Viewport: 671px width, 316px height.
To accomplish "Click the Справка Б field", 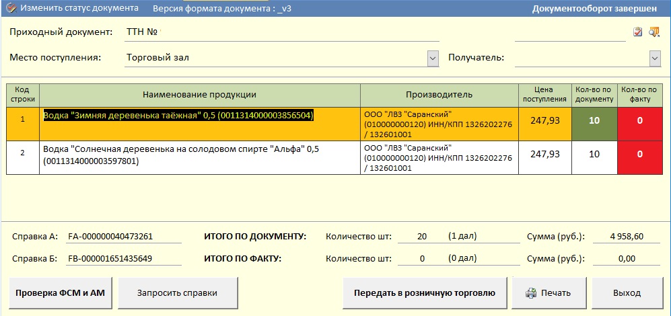I will [x=124, y=259].
